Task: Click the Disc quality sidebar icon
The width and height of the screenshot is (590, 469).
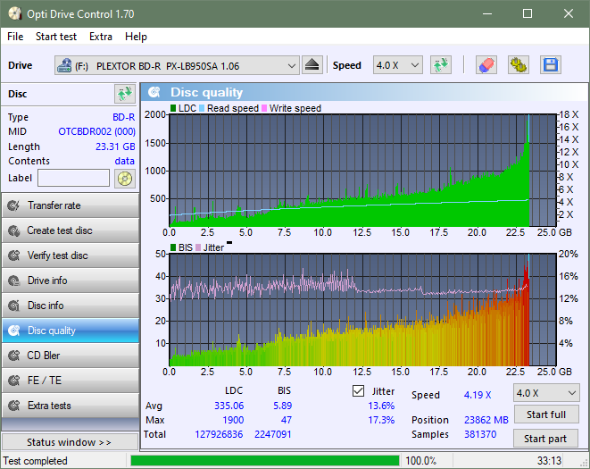Action: [x=14, y=331]
